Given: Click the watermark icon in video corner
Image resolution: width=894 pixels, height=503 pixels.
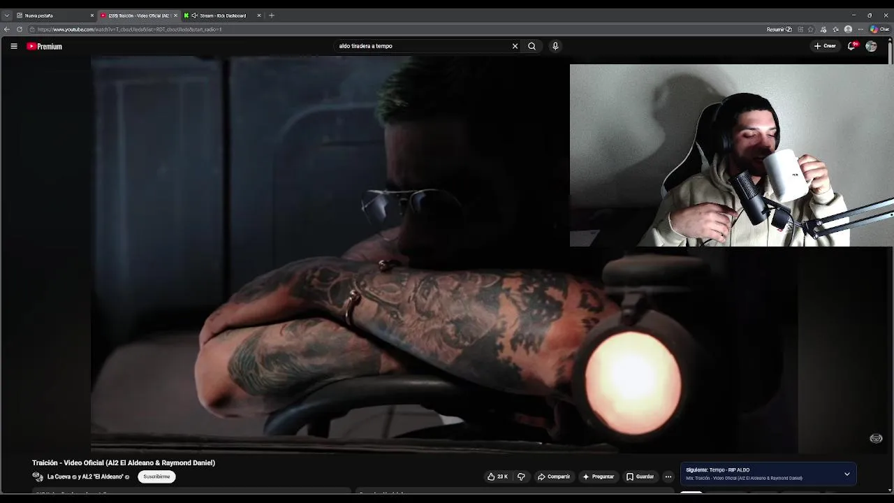Looking at the screenshot, I should coord(876,439).
